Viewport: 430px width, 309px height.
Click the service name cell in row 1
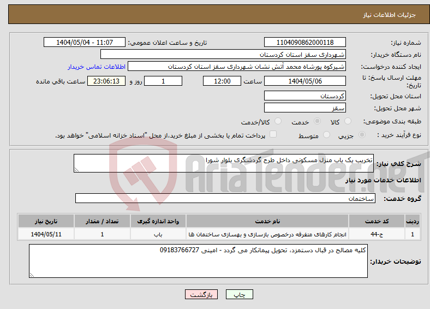coord(267,234)
